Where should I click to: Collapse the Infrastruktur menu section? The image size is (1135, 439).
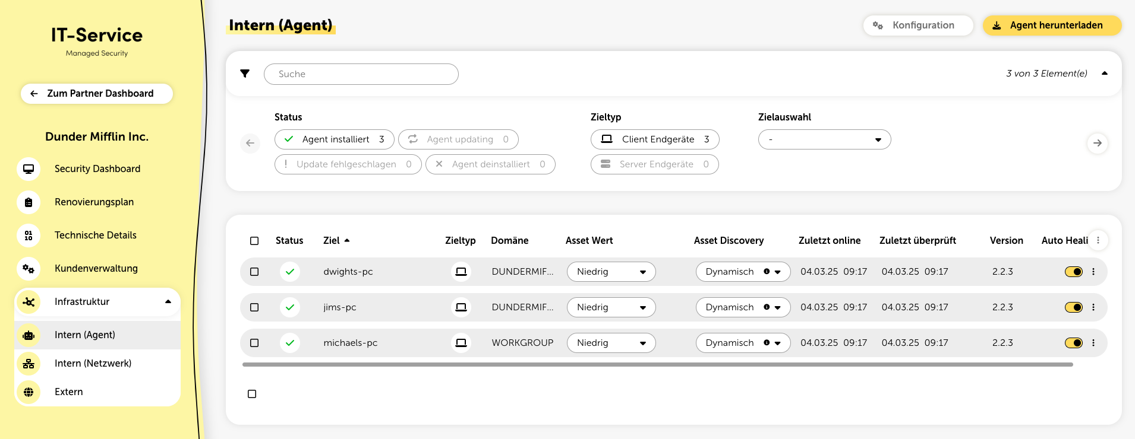(x=168, y=302)
